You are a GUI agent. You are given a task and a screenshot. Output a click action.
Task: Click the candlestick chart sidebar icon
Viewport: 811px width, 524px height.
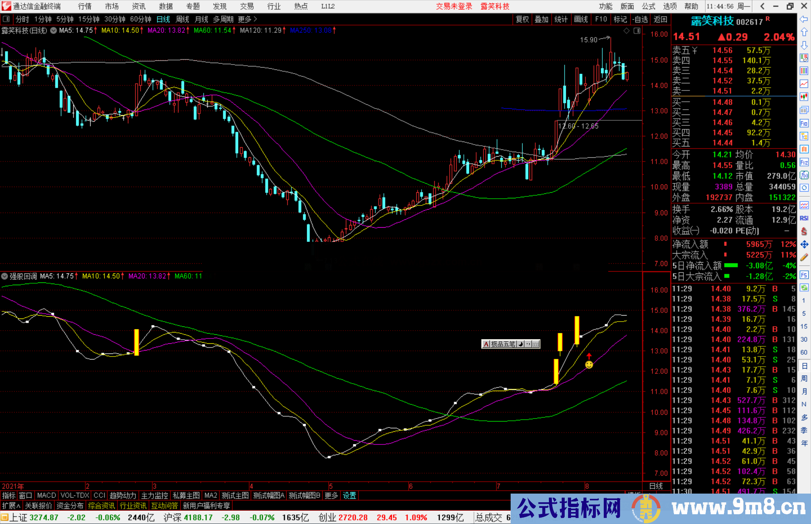click(x=804, y=97)
